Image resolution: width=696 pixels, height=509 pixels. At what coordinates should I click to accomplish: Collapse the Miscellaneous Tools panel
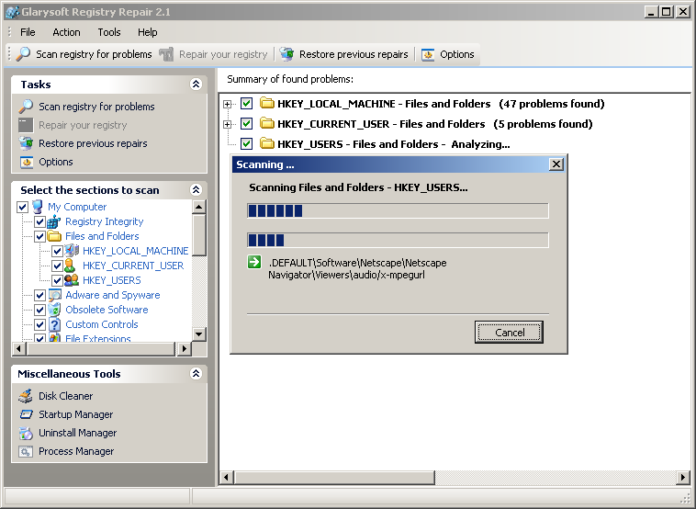[x=196, y=374]
